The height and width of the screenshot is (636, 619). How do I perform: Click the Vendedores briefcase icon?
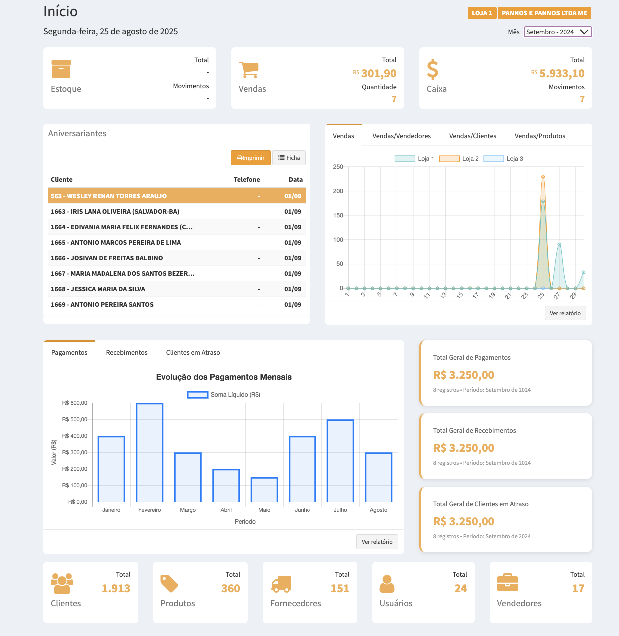[507, 582]
